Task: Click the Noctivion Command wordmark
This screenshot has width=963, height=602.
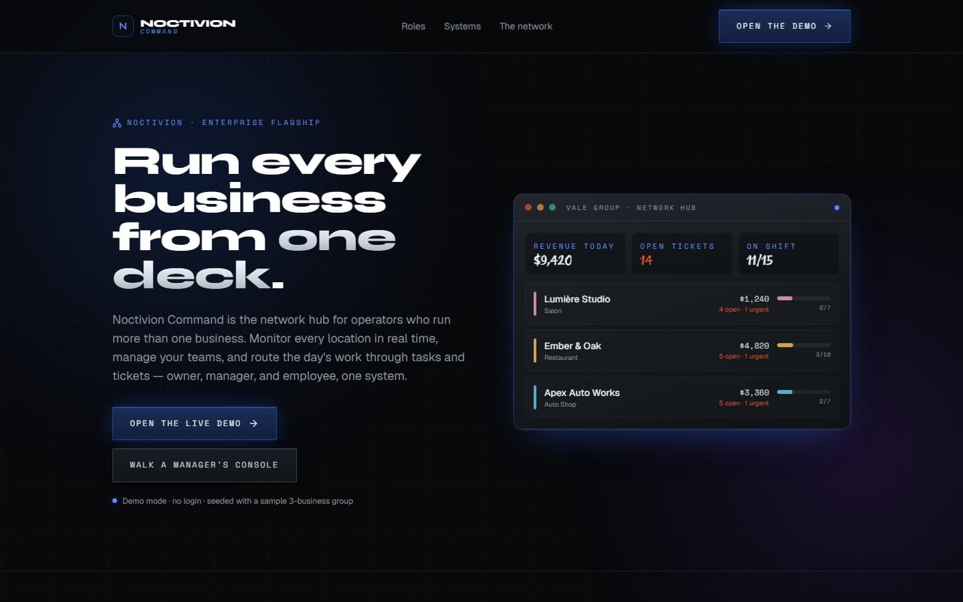Action: 188,26
